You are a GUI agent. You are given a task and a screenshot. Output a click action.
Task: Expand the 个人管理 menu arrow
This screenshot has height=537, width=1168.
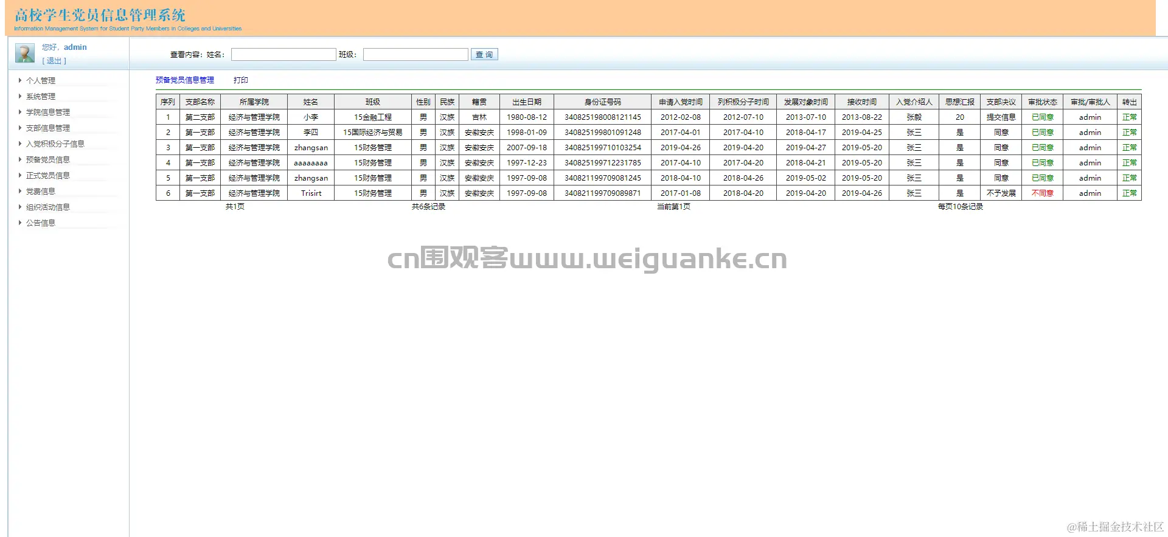coord(20,80)
